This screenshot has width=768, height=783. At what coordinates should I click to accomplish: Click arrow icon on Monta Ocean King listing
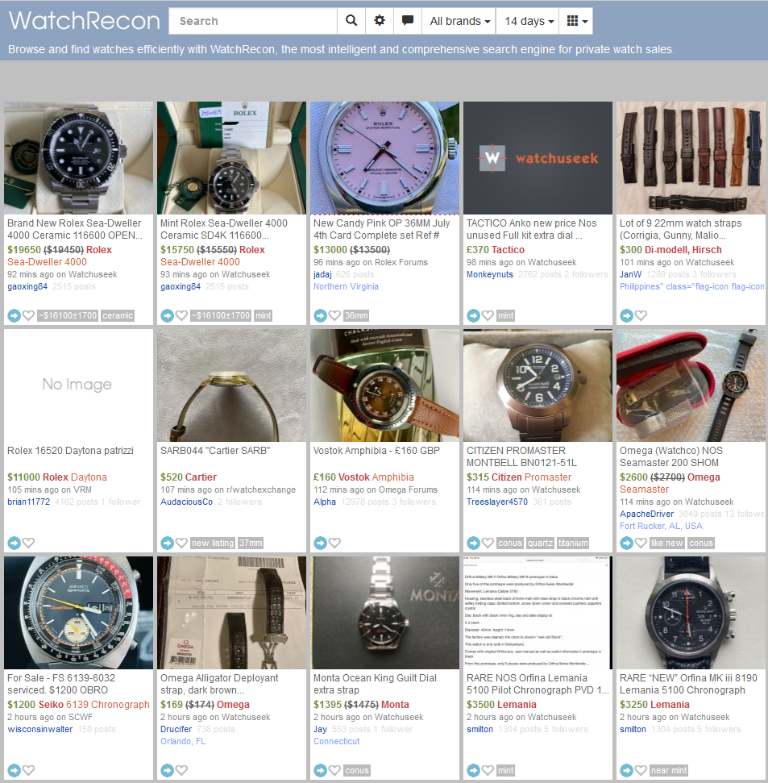[x=320, y=770]
